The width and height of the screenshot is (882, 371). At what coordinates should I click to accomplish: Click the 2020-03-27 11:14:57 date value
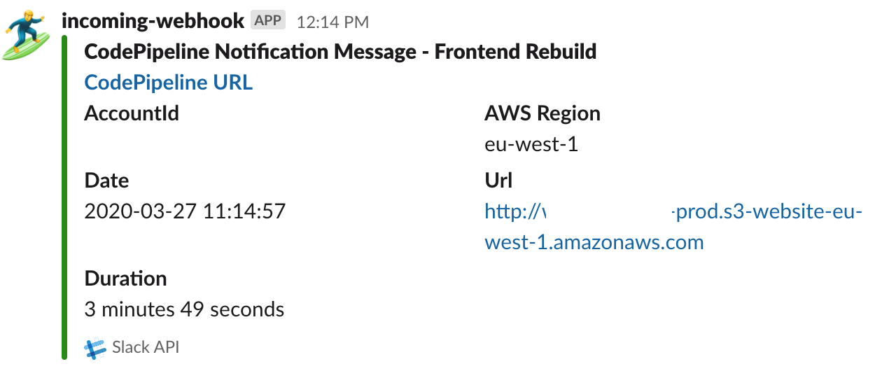click(185, 211)
